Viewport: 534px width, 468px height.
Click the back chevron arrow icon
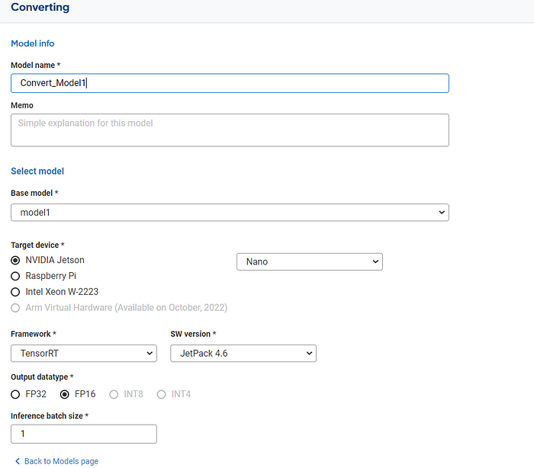(x=18, y=461)
